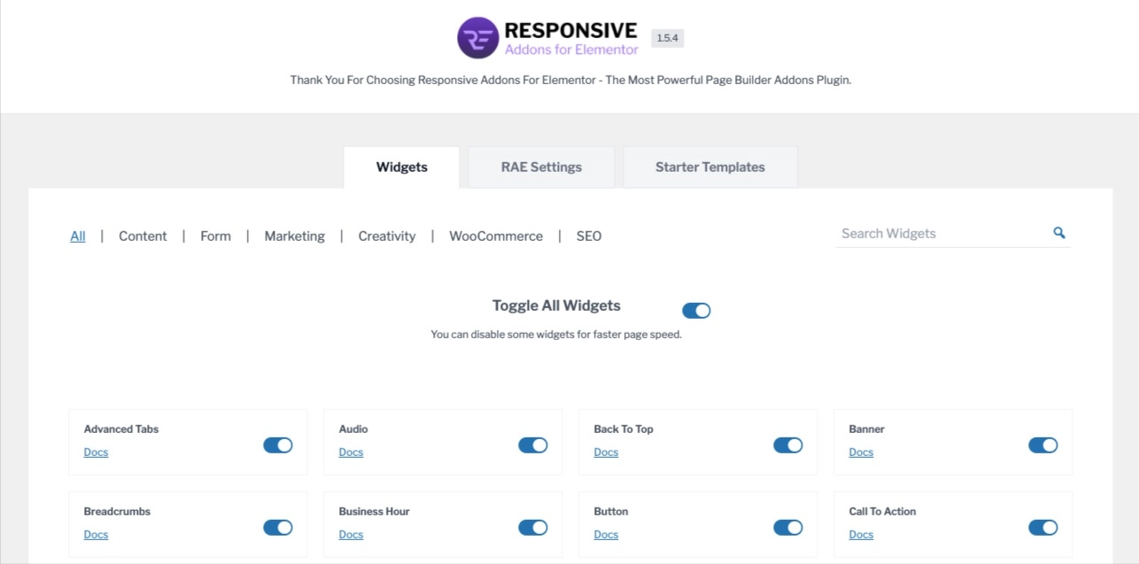The height and width of the screenshot is (564, 1139).
Task: Select the All widgets filter
Action: [78, 236]
